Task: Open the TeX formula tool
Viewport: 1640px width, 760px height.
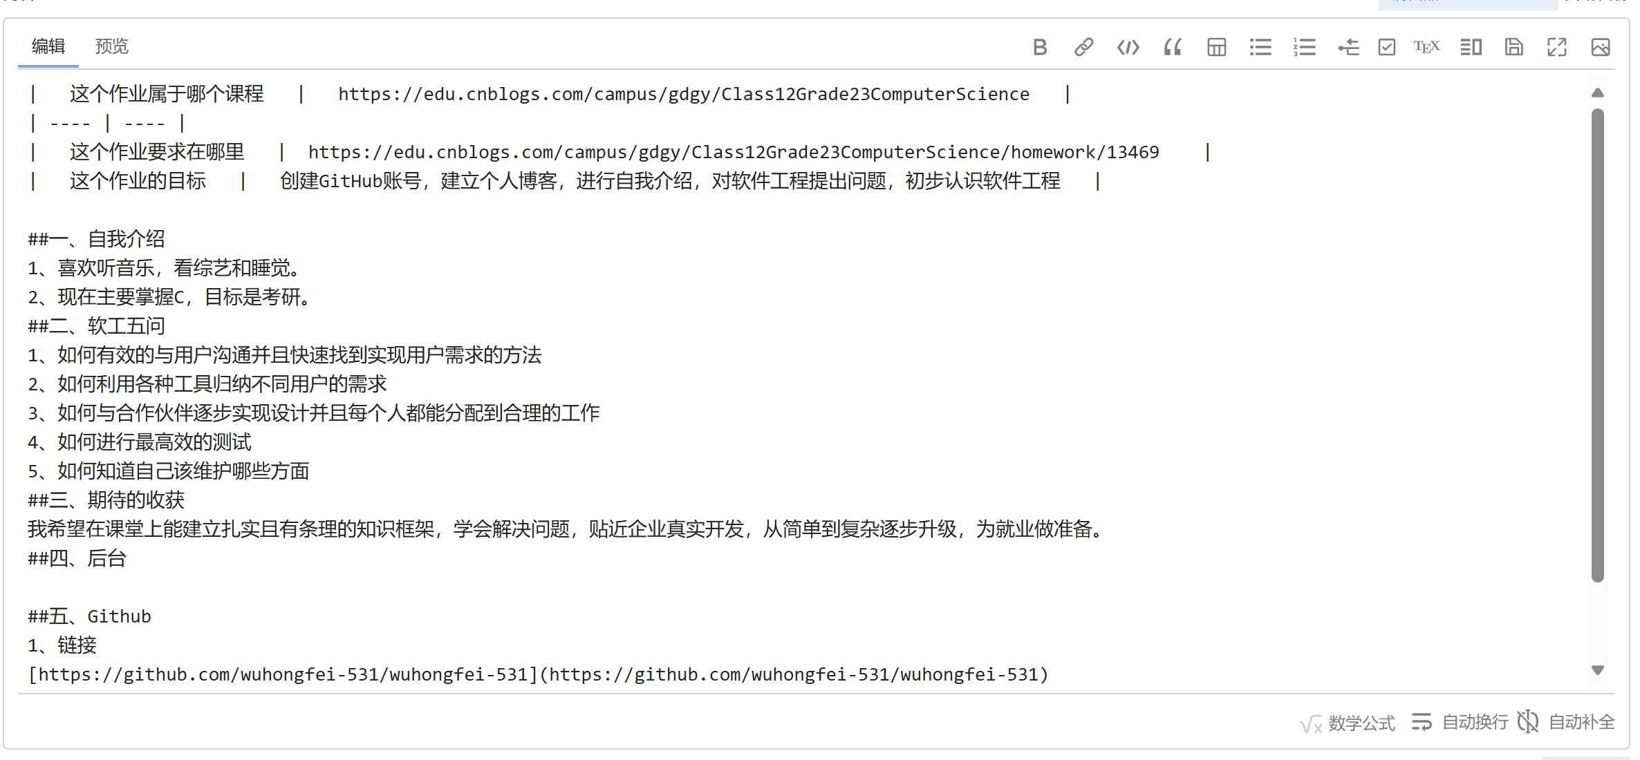Action: click(1426, 47)
